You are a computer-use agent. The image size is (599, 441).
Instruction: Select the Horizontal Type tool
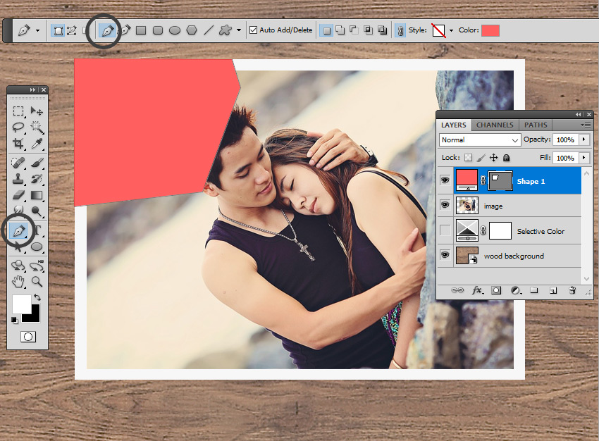37,230
